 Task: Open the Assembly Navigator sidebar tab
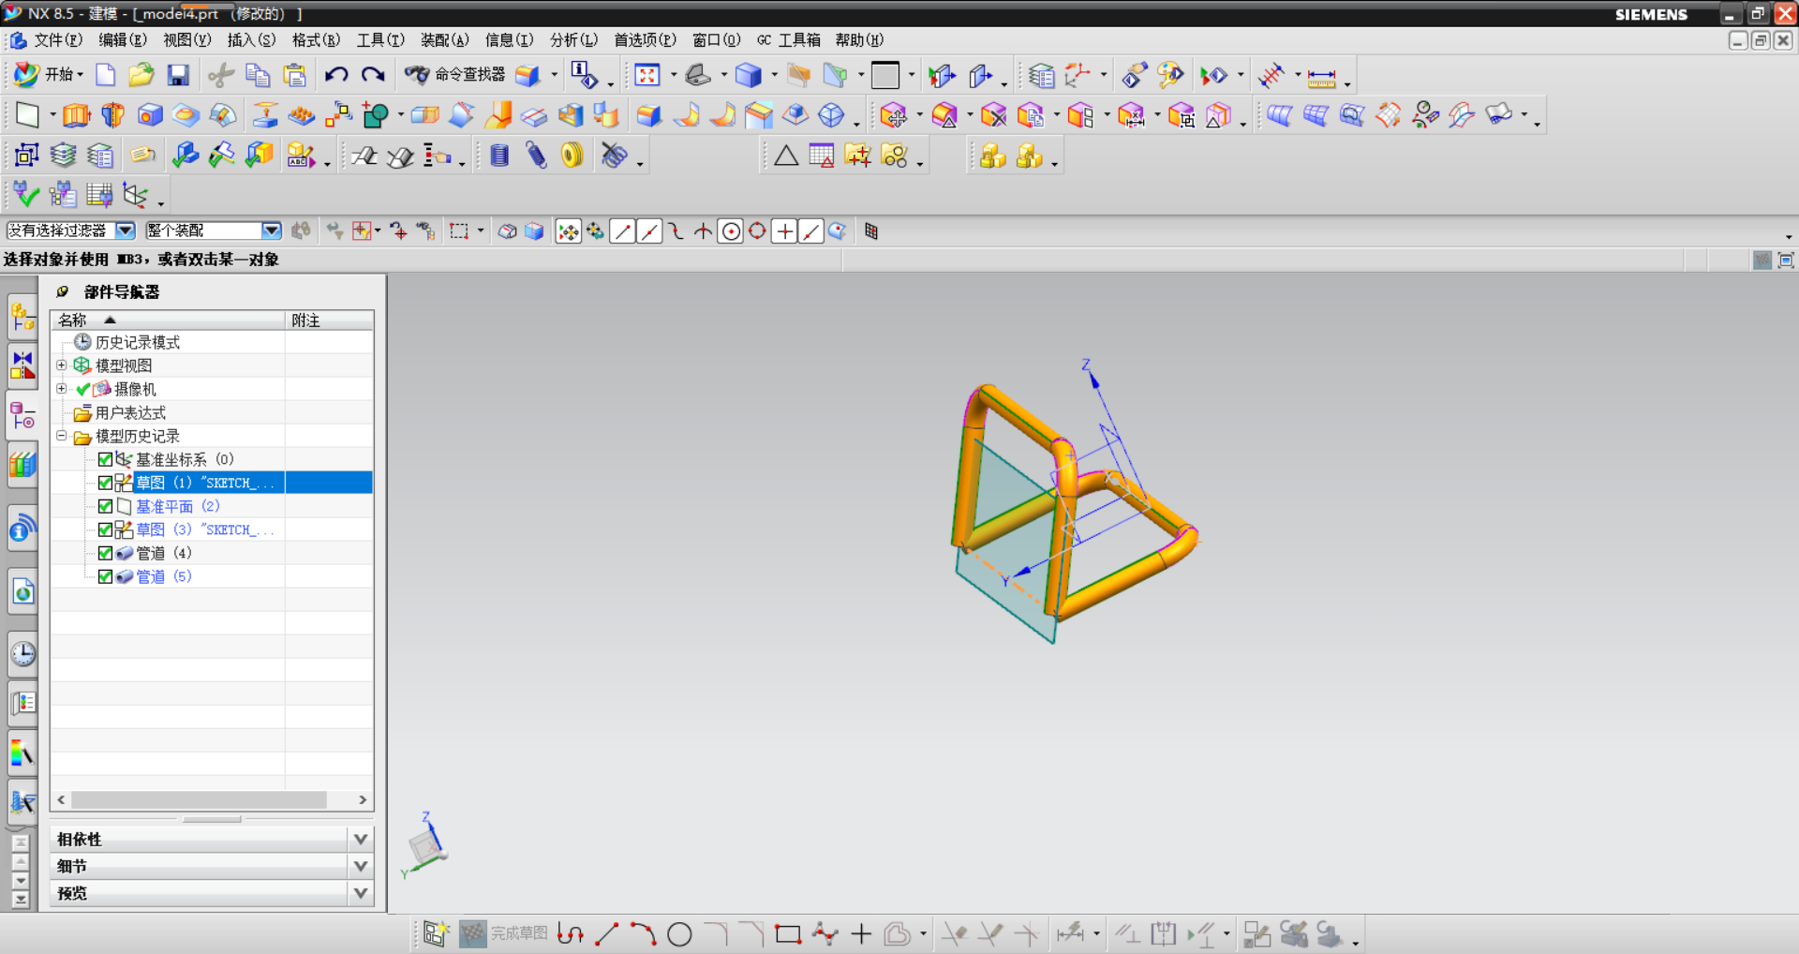point(22,318)
